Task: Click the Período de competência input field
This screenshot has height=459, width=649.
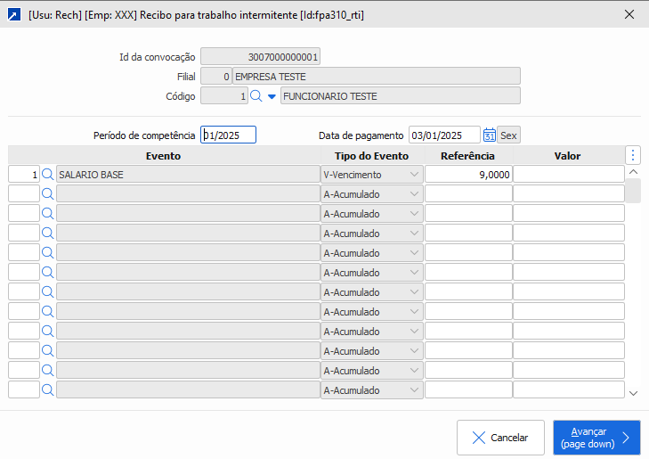Action: coord(229,135)
